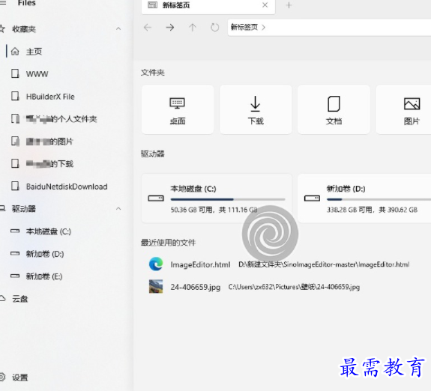
Task: Click the folder icon beside WWW
Action: click(x=15, y=73)
